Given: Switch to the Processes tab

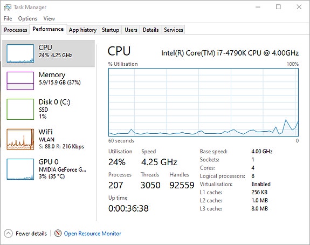Looking at the screenshot, I should pos(16,30).
